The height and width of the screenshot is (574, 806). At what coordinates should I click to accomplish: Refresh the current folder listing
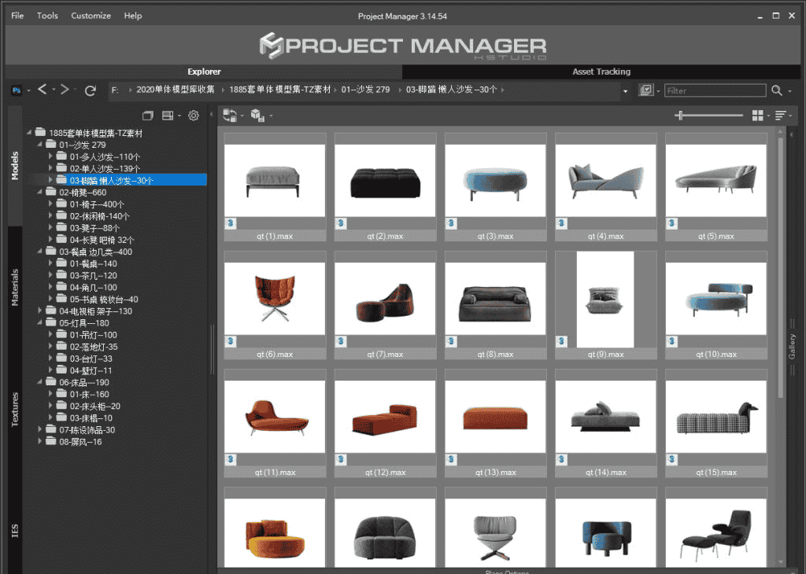(91, 90)
